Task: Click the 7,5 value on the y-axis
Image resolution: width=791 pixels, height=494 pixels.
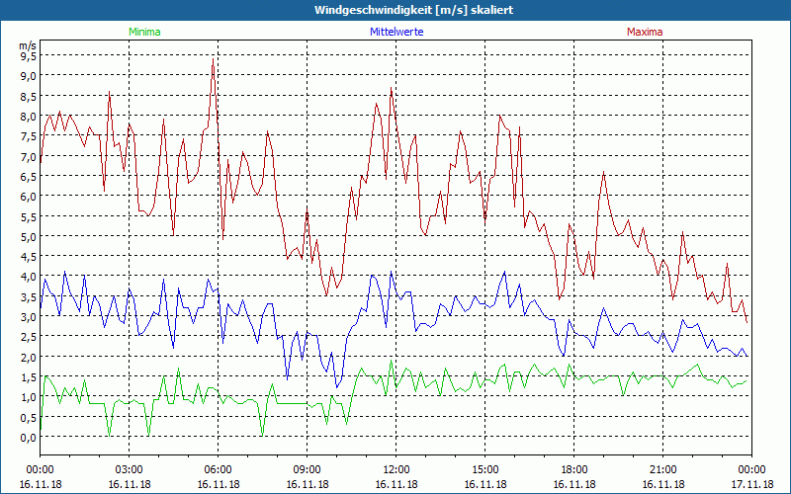Action: pos(28,136)
